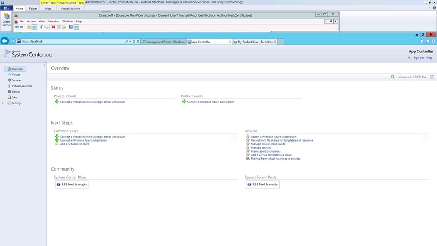Open a new browser tab
Screen dimensions: 437x246
[x=281, y=42]
